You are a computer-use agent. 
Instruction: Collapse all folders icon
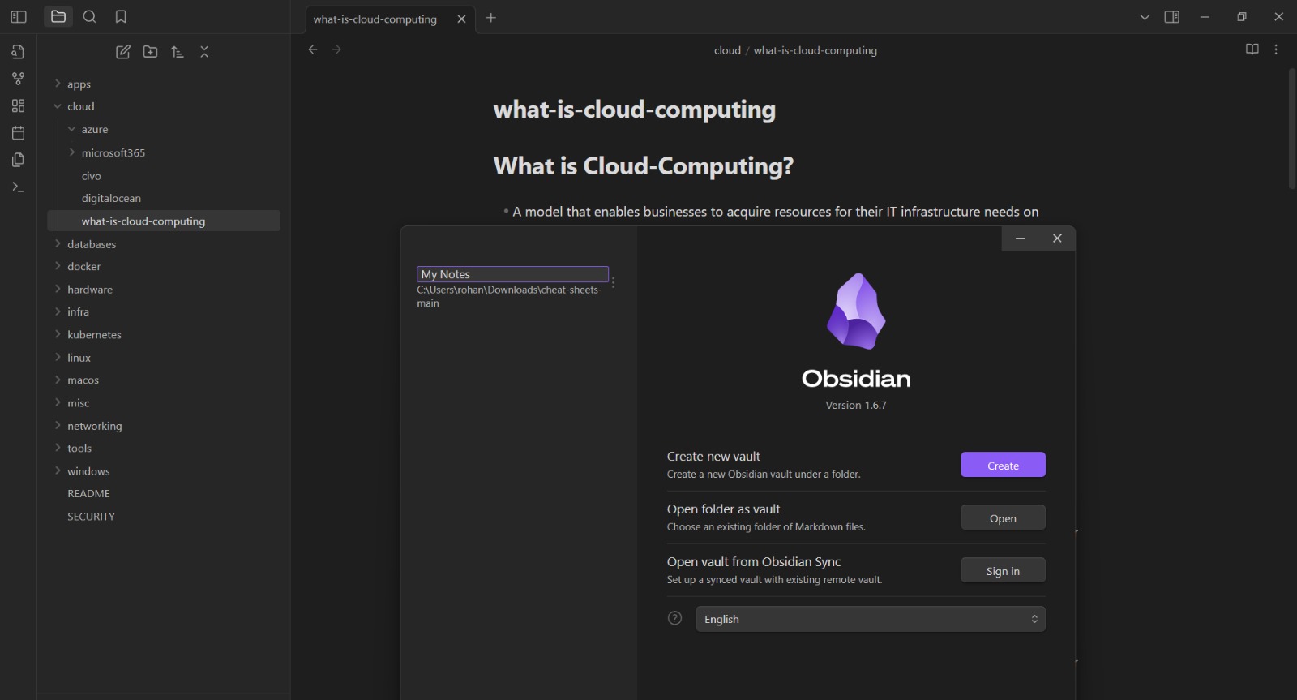[x=204, y=52]
